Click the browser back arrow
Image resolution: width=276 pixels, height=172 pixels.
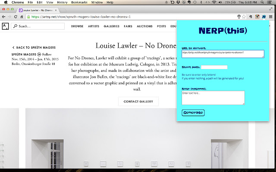point(3,17)
